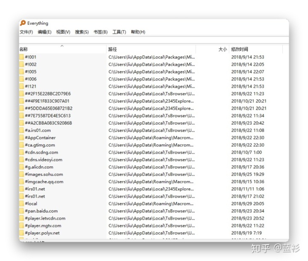Focus the Everything search input box
The height and width of the screenshot is (261, 308).
click(154, 40)
